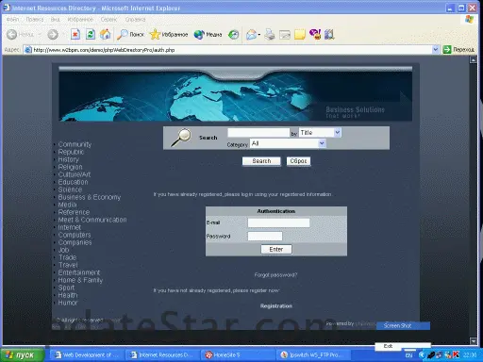This screenshot has height=362, width=483.
Task: Click the Mail envelope toolbar icon
Action: click(251, 35)
